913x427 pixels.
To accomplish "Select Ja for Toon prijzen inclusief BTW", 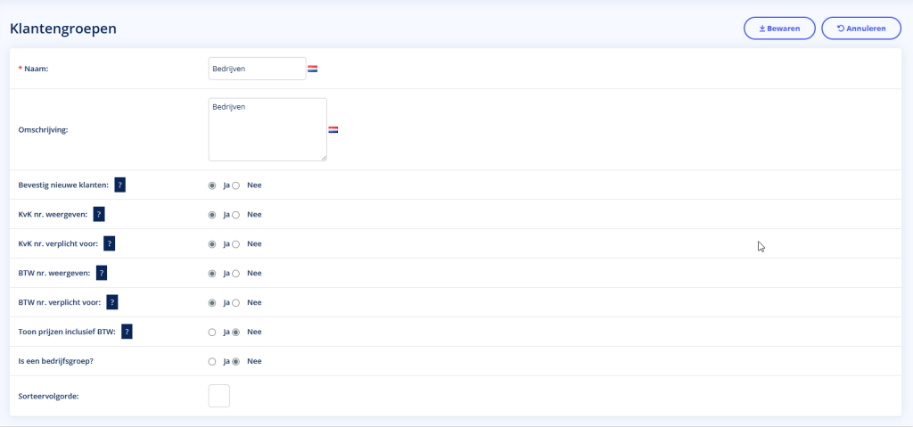I will pyautogui.click(x=212, y=332).
